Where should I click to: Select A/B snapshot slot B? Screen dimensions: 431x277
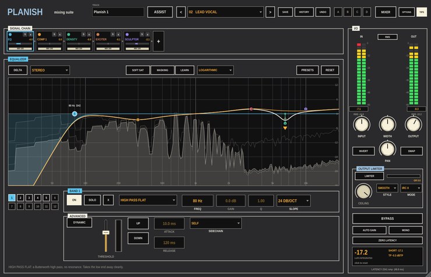(348, 12)
